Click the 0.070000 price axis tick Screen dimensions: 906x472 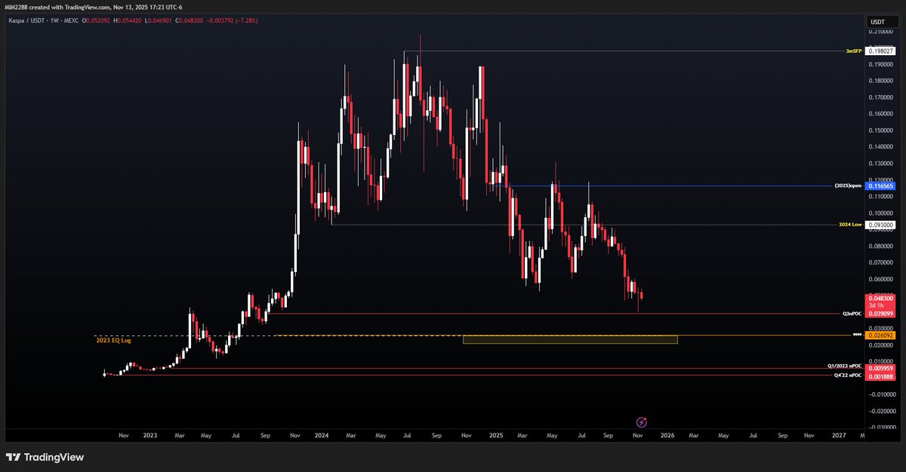tap(880, 262)
